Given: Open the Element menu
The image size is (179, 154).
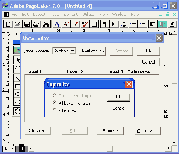Looking at the screenshot, I should point(71,15).
